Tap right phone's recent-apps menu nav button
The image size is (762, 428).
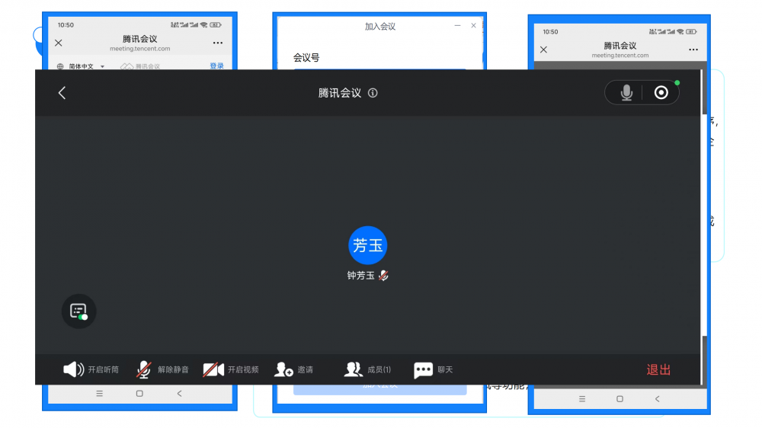[x=582, y=399]
